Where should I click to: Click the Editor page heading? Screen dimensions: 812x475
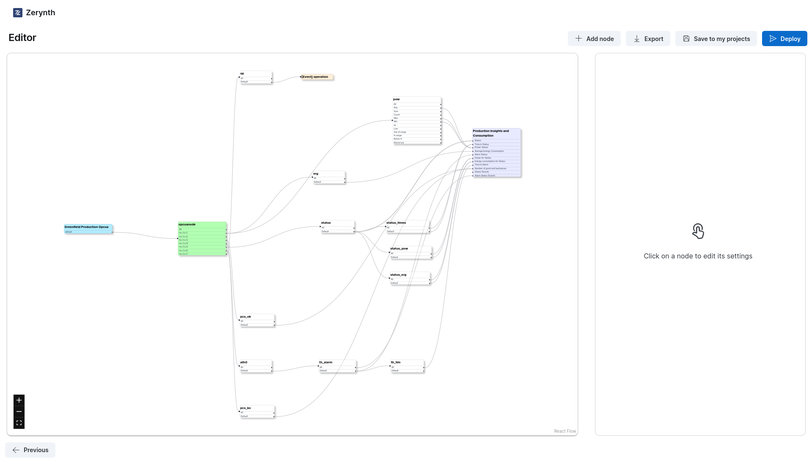22,38
